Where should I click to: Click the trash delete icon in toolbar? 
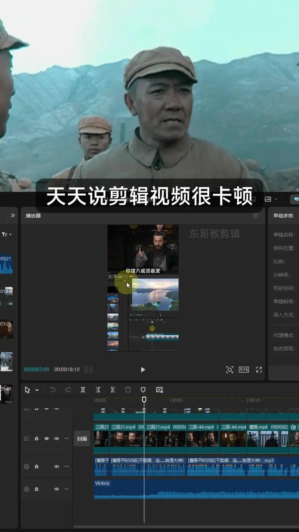coord(128,390)
